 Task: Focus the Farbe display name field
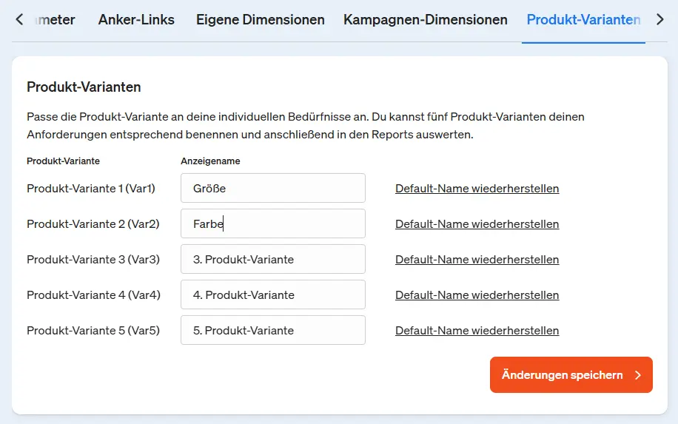click(272, 223)
